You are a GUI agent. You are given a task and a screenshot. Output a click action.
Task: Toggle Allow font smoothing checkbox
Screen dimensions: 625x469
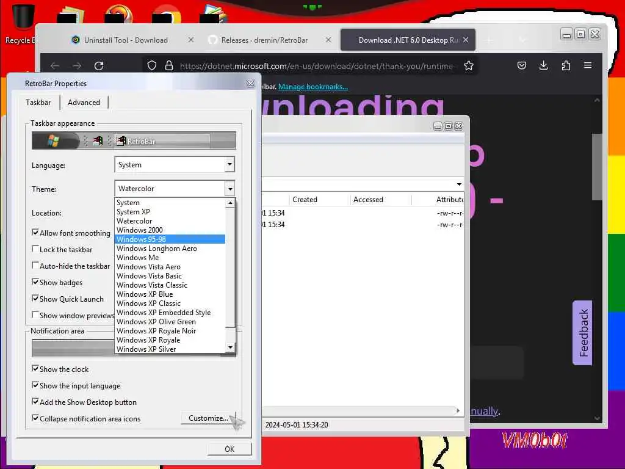coord(35,233)
